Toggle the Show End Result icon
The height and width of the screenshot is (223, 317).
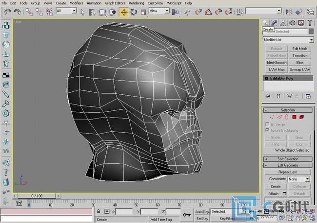click(x=278, y=96)
